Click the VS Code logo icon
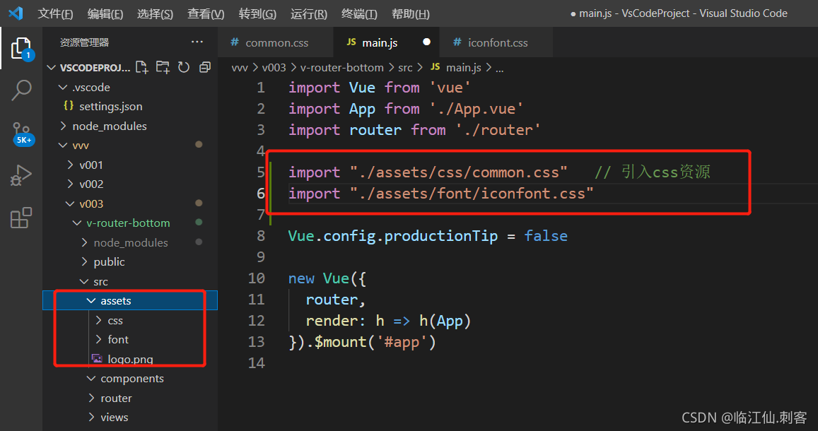Screen dimensions: 818x431 click(x=16, y=13)
